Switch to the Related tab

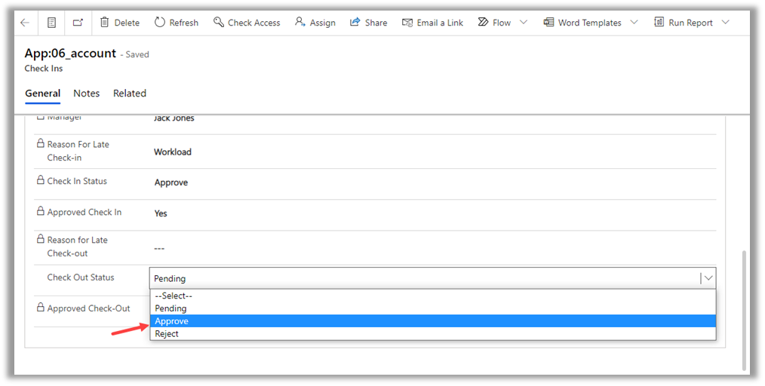coord(130,93)
